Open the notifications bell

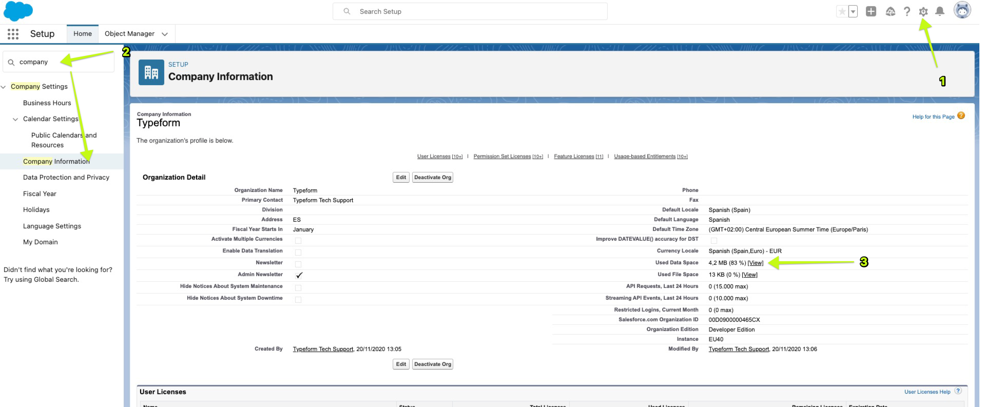[940, 11]
